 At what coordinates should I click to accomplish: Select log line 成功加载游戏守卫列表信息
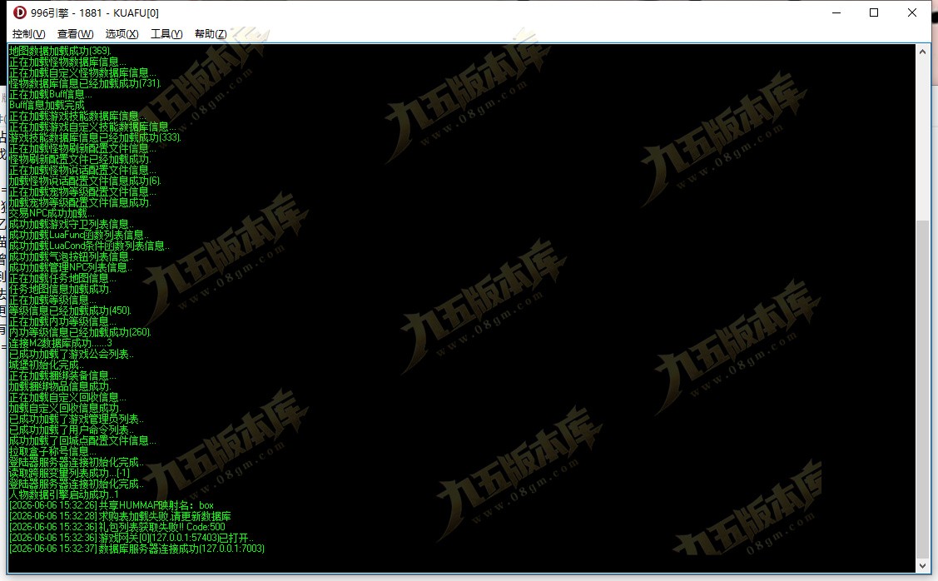72,224
